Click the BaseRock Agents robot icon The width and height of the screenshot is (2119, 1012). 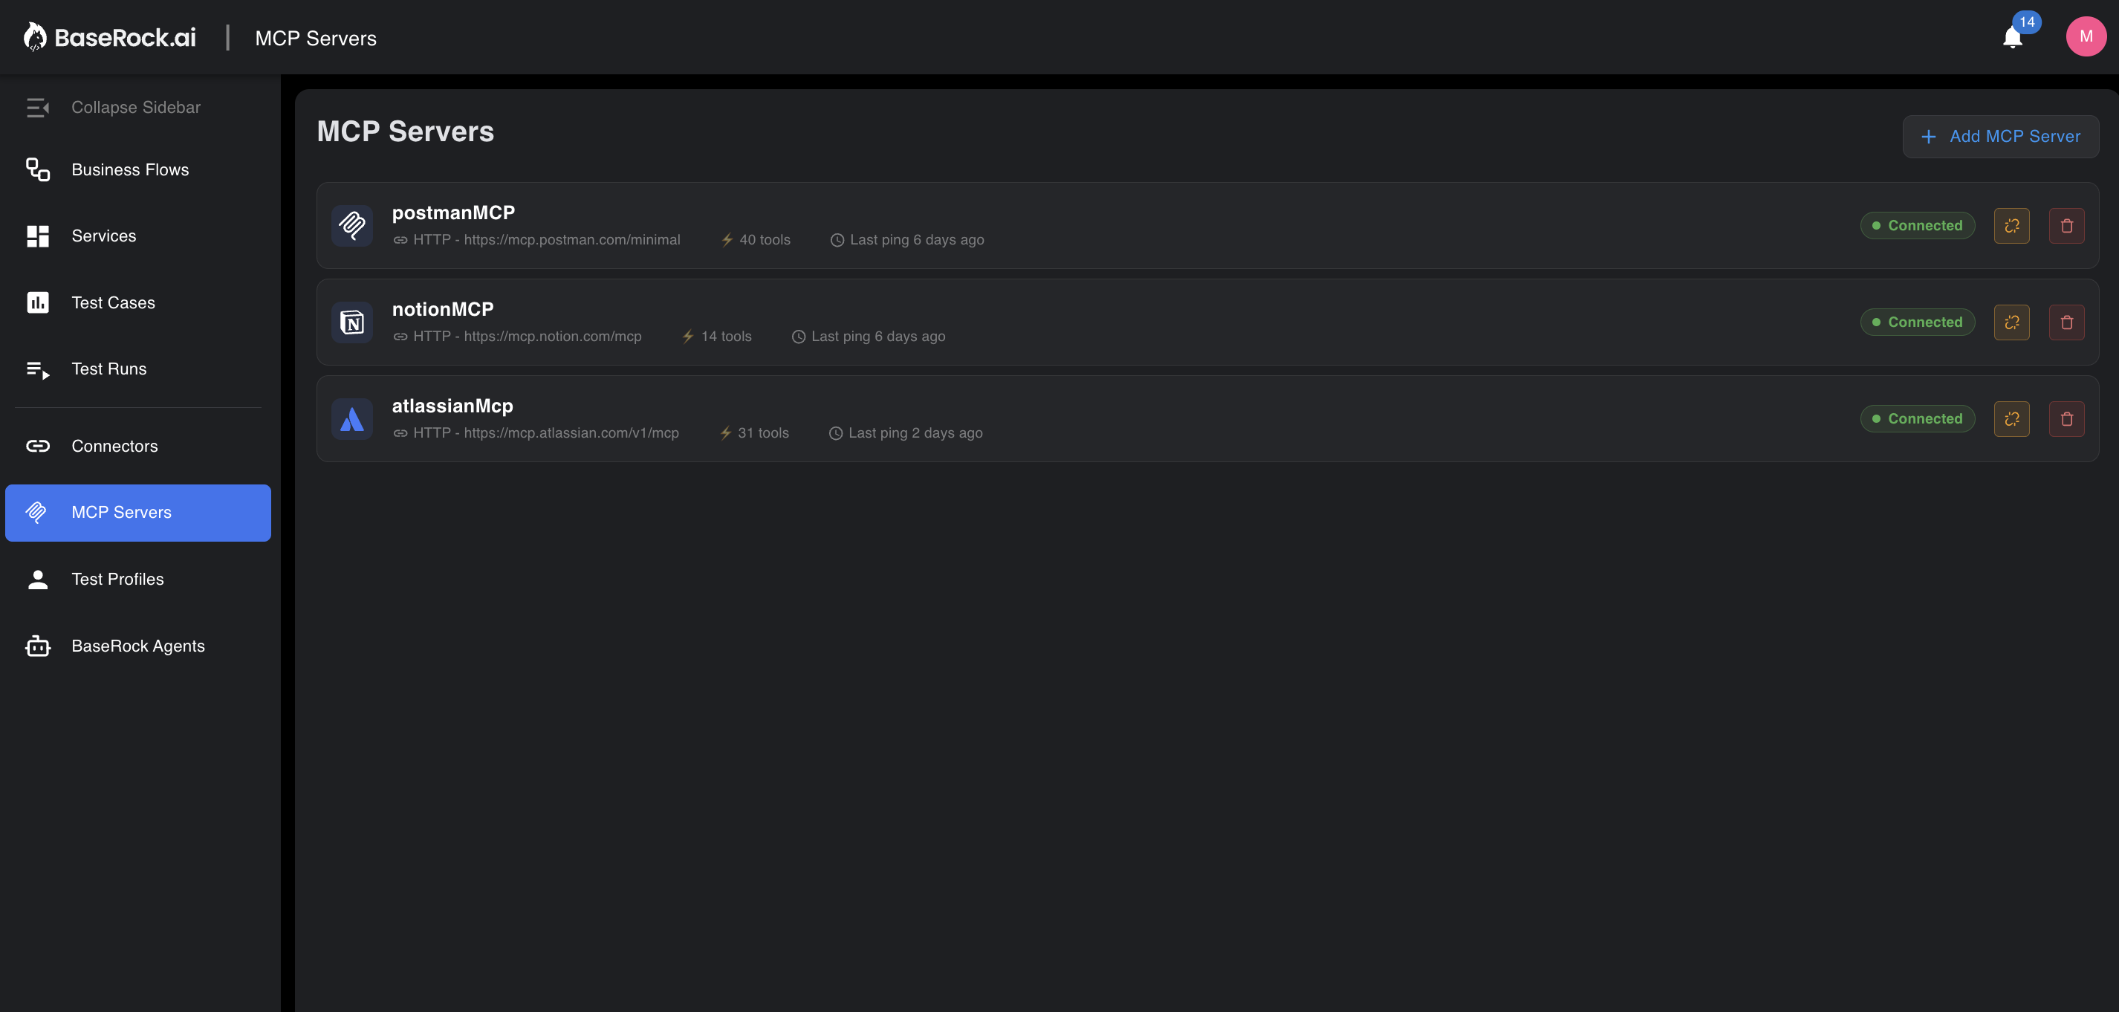click(38, 646)
